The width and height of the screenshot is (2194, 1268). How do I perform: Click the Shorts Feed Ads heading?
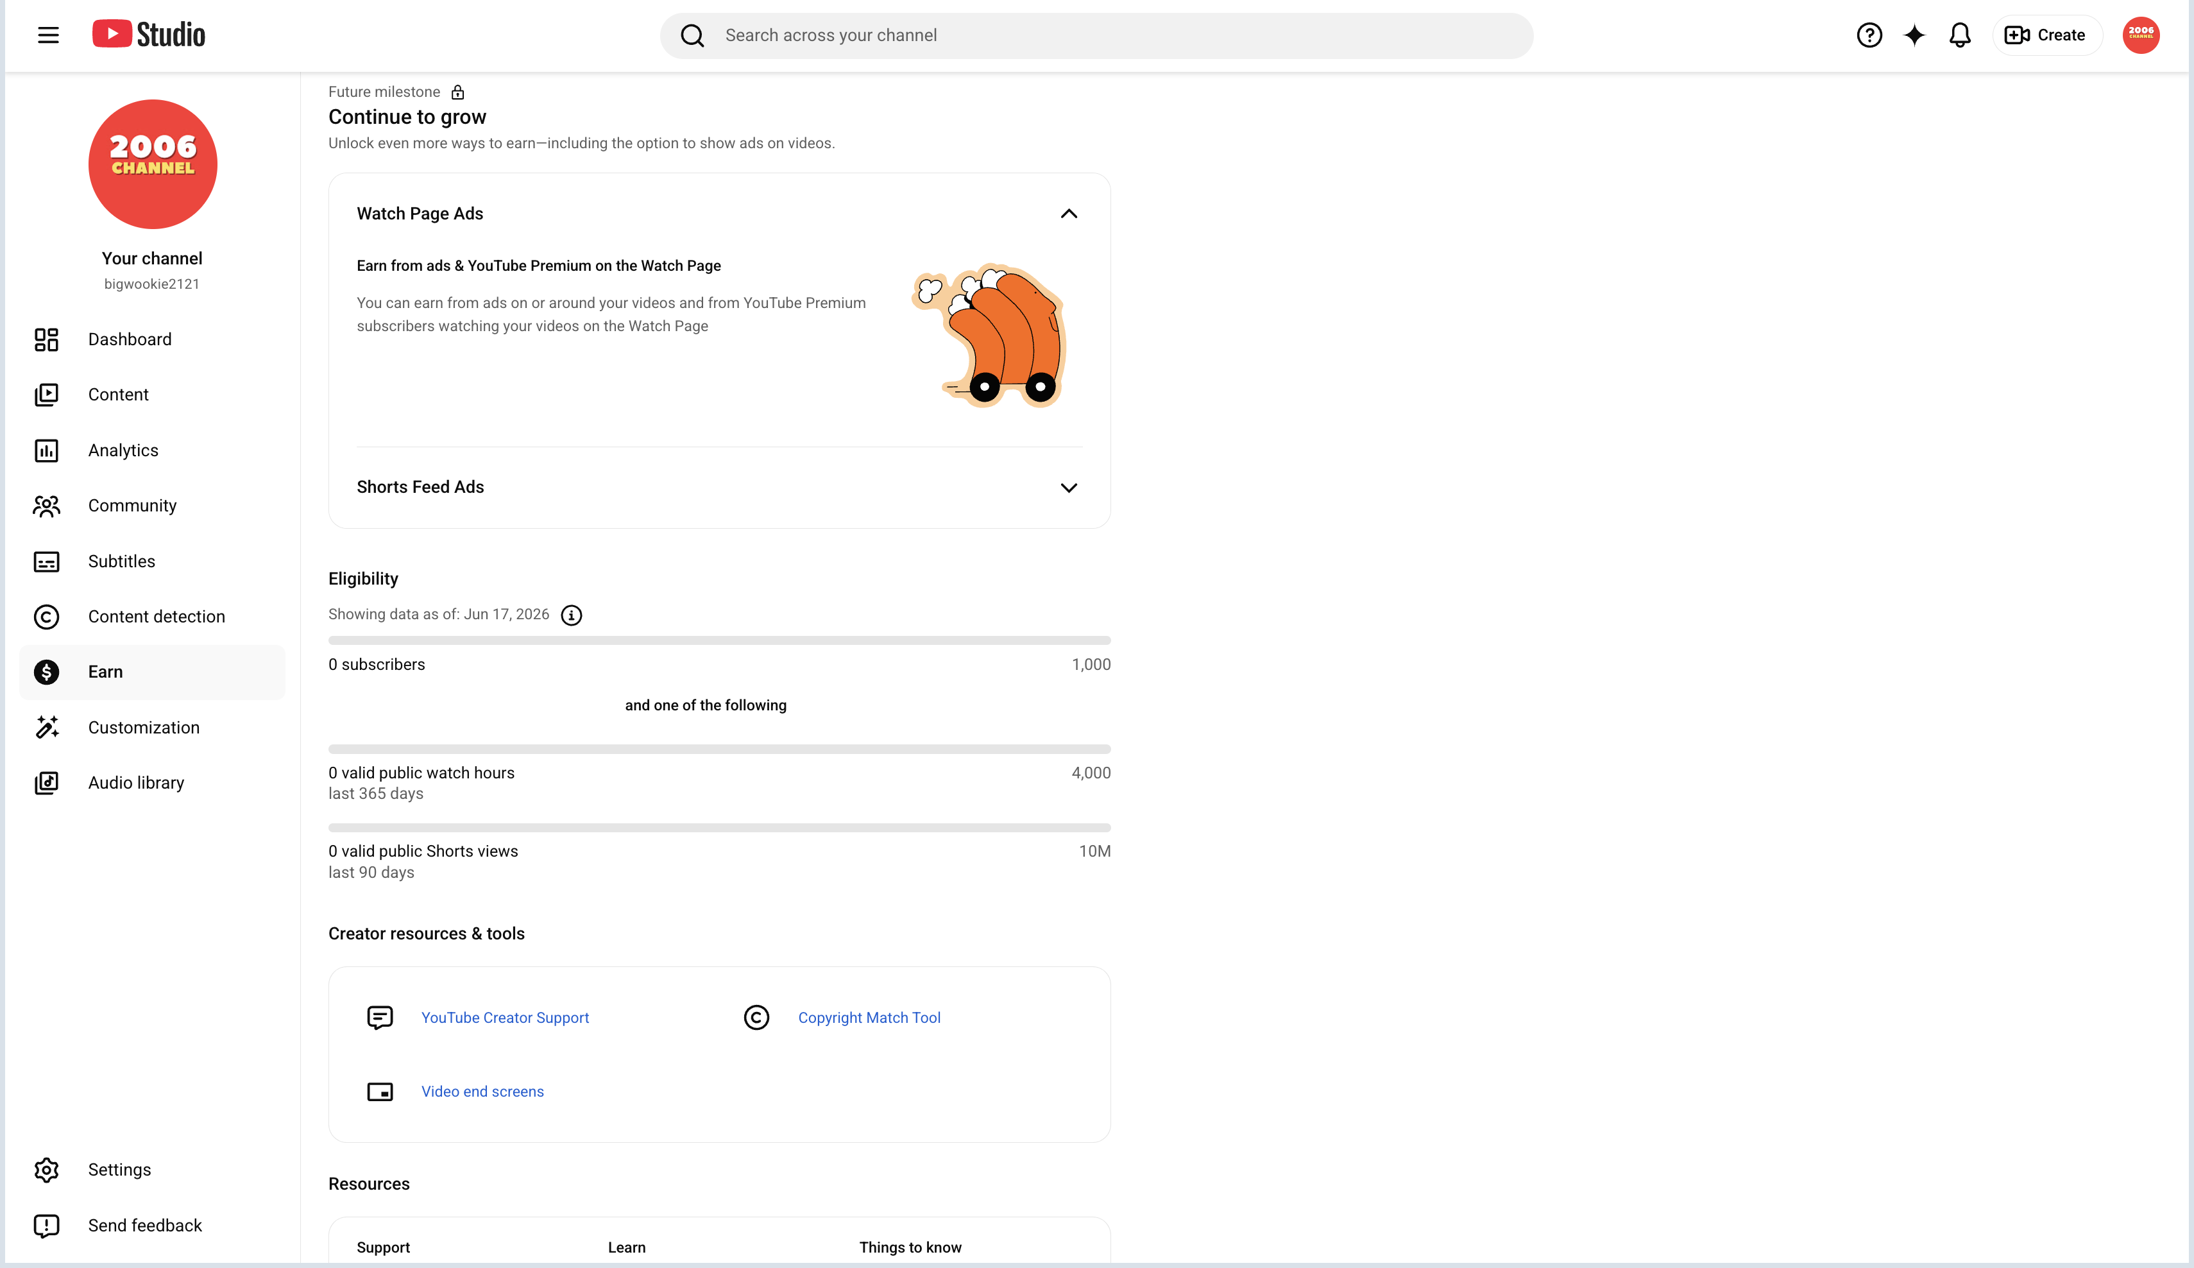[420, 487]
